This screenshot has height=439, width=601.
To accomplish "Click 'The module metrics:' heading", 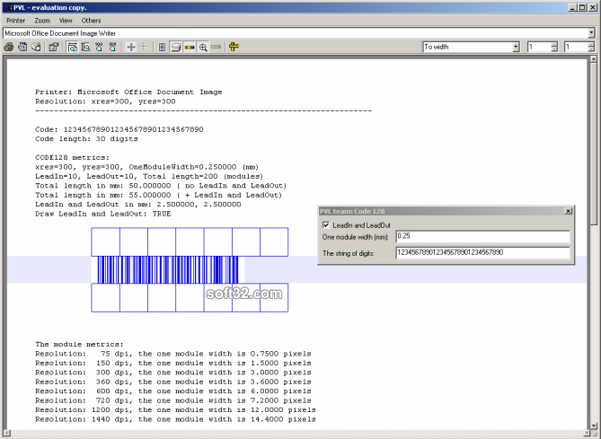I will tap(79, 344).
